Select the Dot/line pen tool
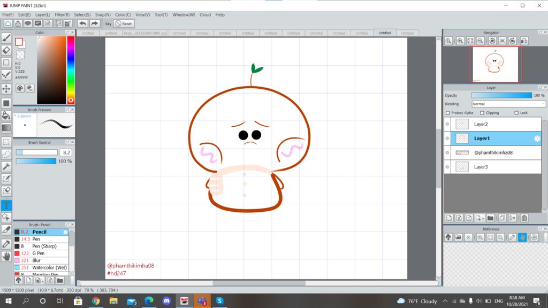548x308 pixels. (x=6, y=75)
